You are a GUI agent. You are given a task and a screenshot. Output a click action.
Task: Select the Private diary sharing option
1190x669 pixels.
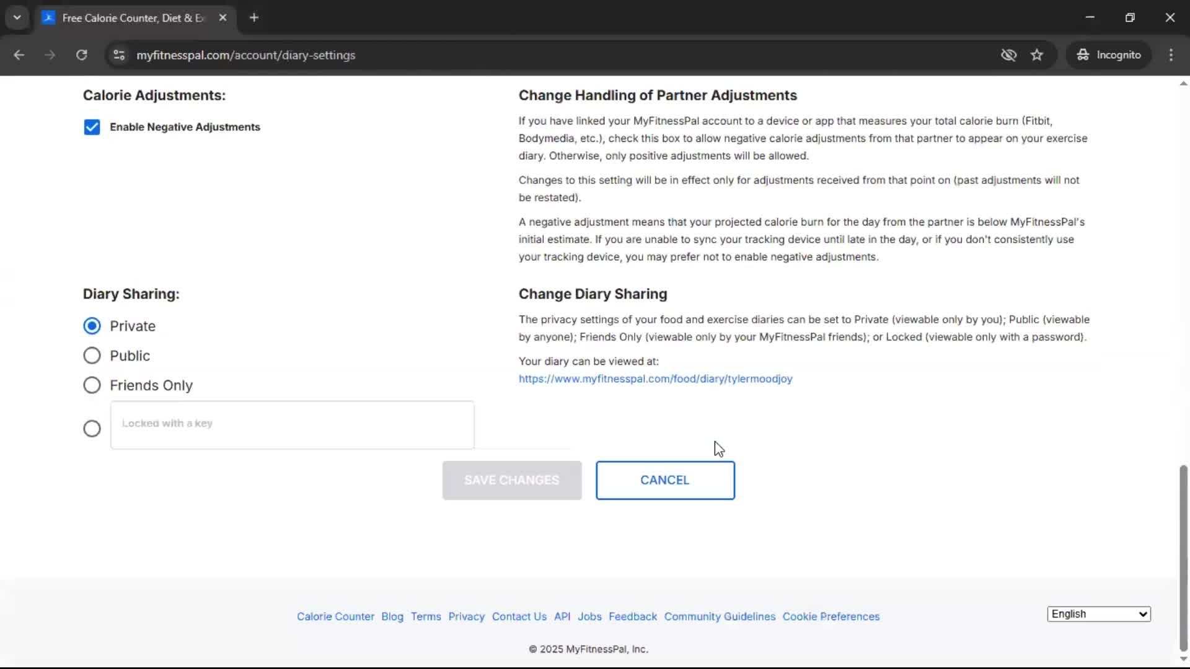[92, 326]
